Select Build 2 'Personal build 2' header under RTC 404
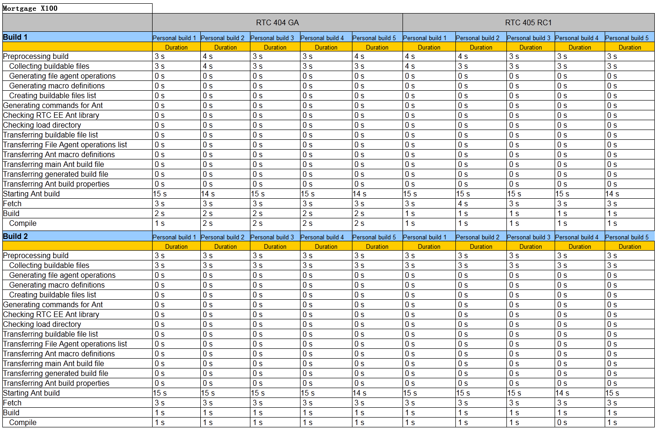Image resolution: width=659 pixels, height=433 pixels. 223,237
